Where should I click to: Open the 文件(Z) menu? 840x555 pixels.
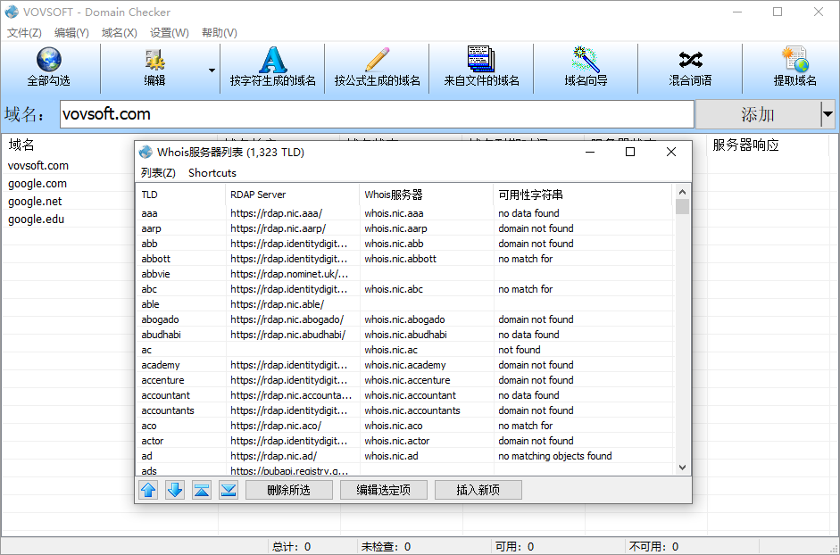pos(24,33)
